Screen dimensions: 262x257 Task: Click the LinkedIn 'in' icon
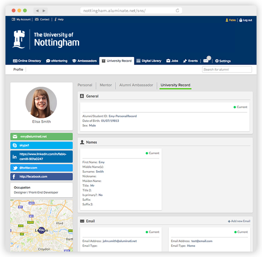tap(15, 157)
